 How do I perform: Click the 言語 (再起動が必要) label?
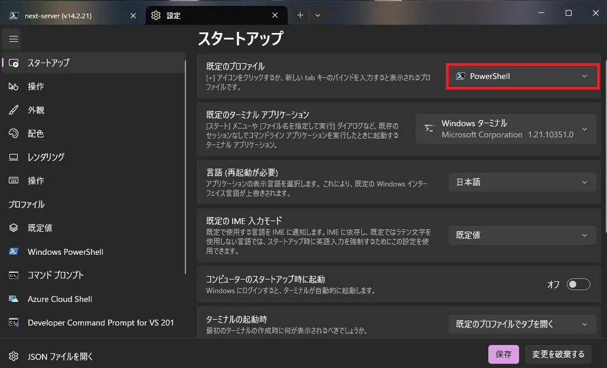pos(242,172)
